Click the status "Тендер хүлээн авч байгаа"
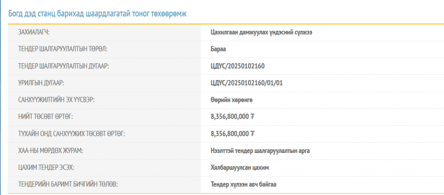Viewport: 444px width, 195px height. coord(243,184)
